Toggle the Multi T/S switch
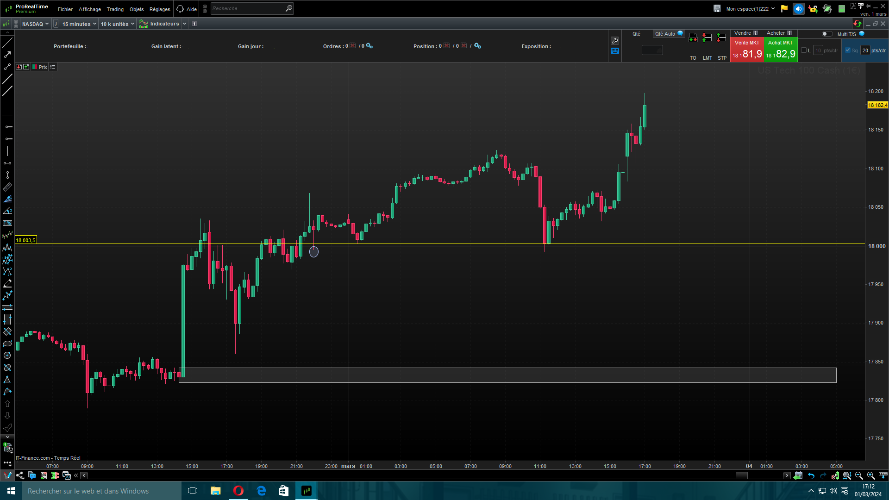The height and width of the screenshot is (500, 889). 826,34
